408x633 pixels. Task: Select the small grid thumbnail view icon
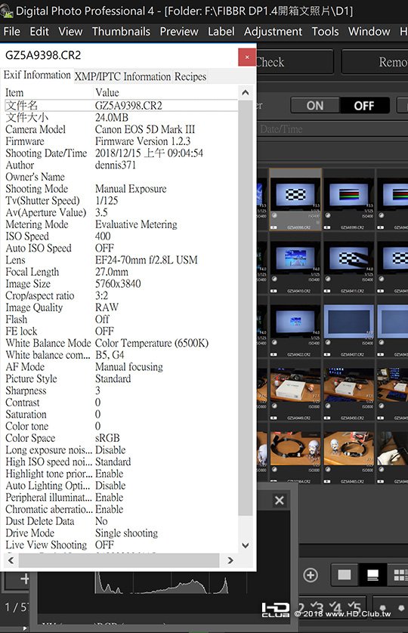[x=400, y=575]
